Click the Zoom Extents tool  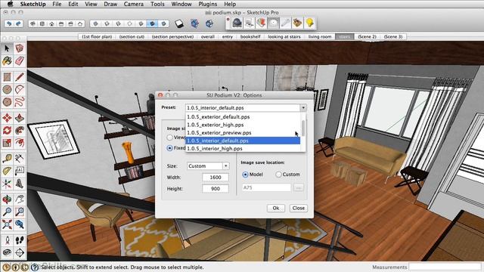7,224
